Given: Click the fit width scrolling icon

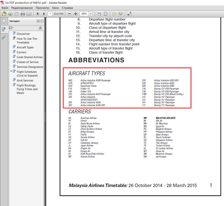Looking at the screenshot, I should pyautogui.click(x=99, y=14).
